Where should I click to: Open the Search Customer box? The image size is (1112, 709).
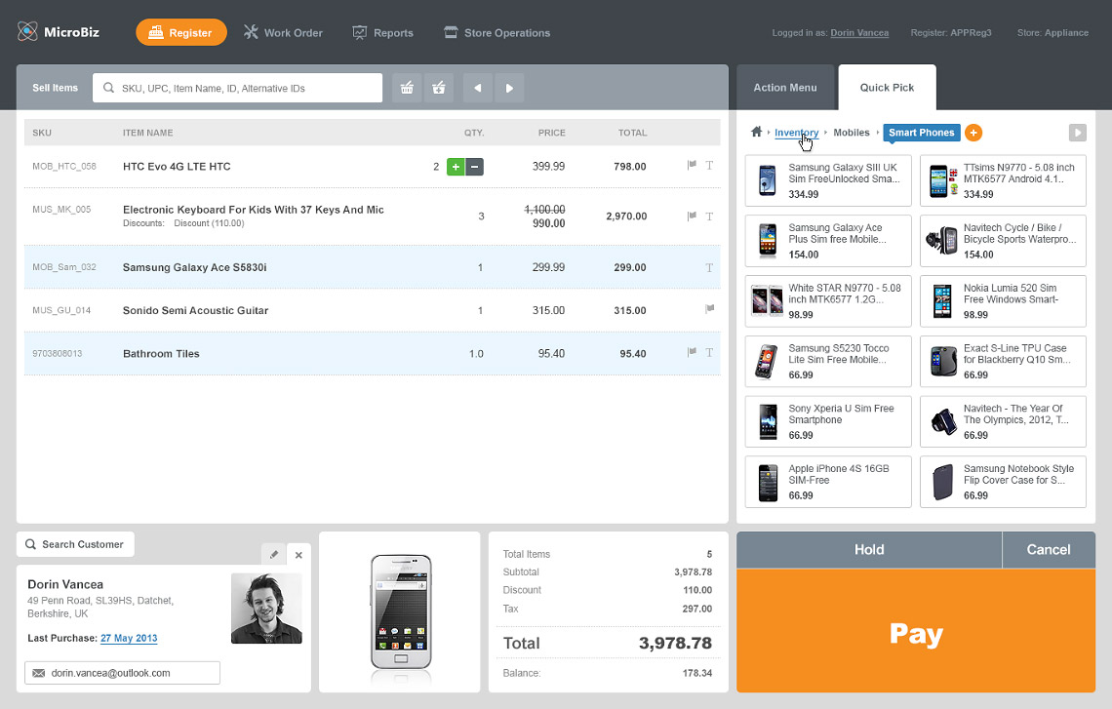pos(75,544)
